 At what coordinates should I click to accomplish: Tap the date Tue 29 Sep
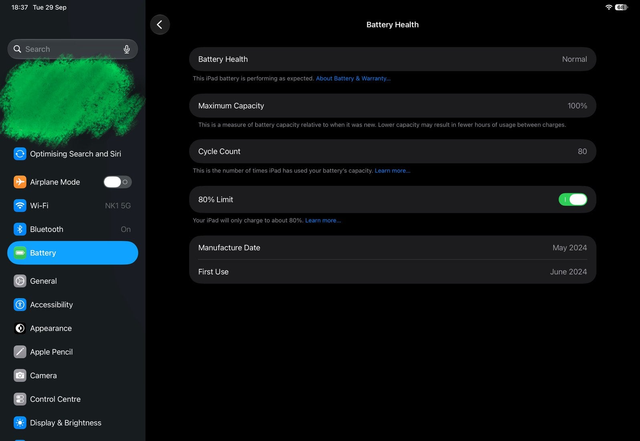[50, 7]
